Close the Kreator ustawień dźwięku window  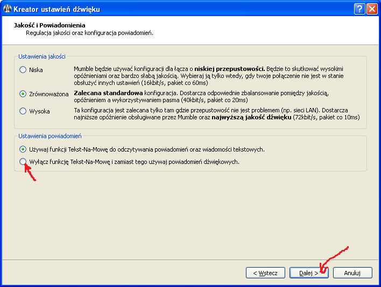point(372,9)
